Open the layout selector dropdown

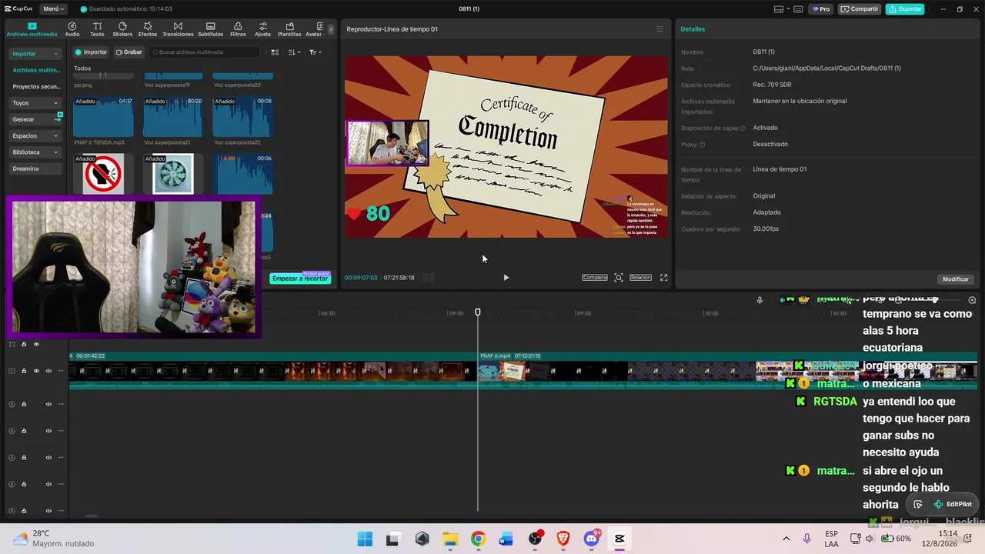[x=782, y=9]
